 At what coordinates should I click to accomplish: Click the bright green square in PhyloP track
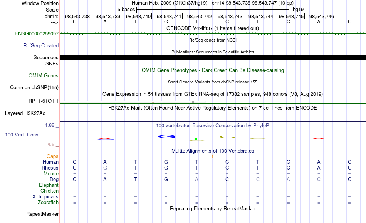(196, 139)
